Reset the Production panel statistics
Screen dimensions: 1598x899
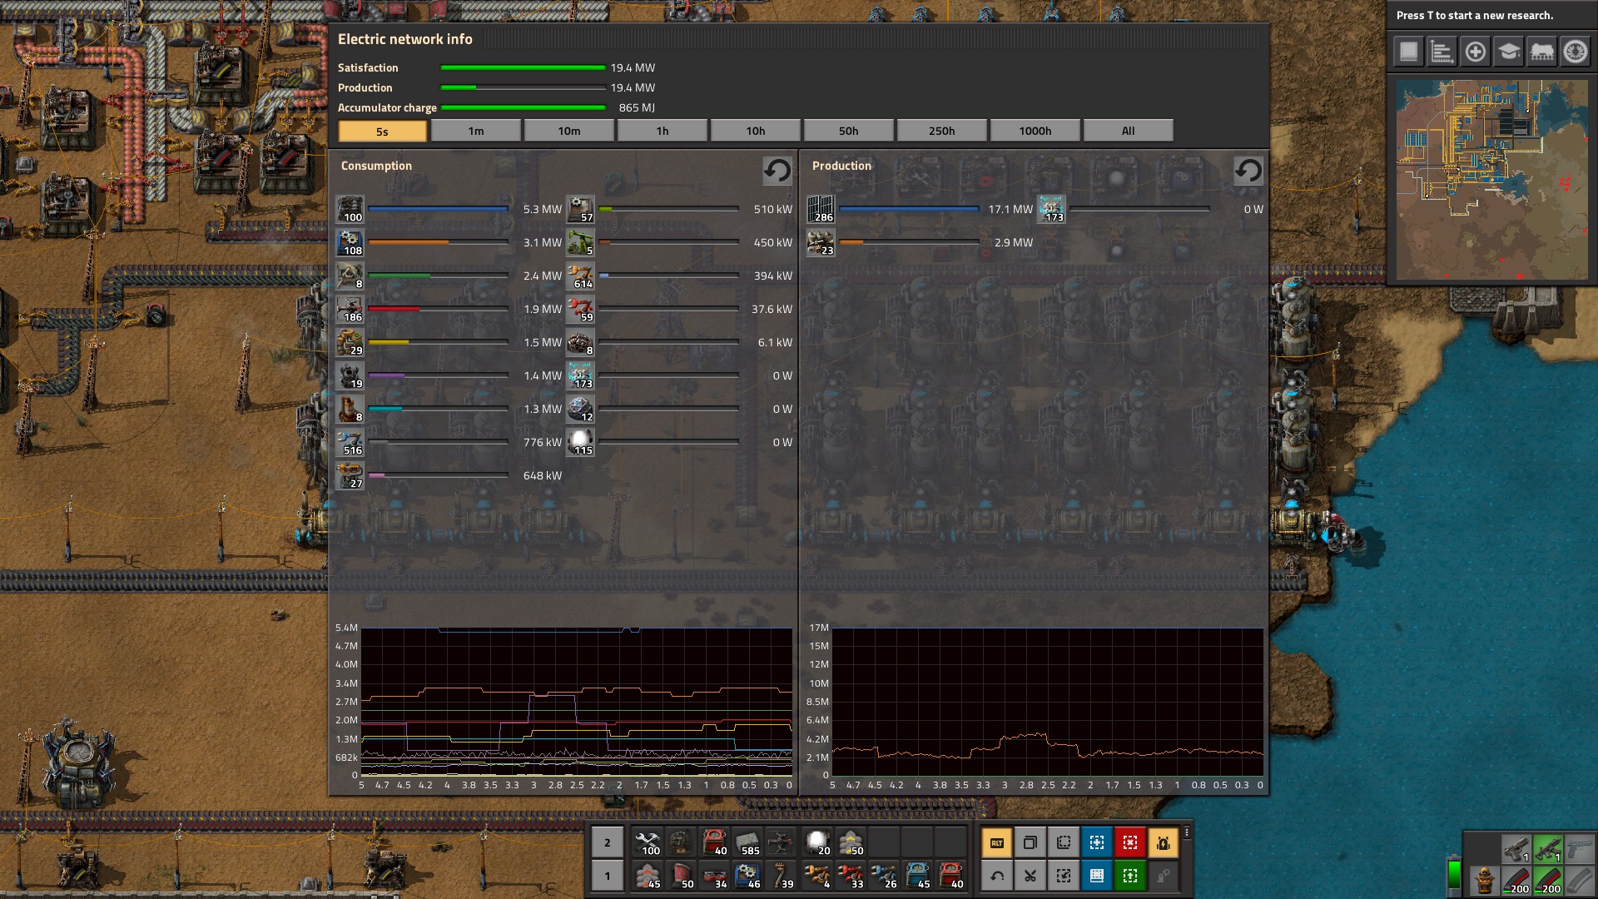[x=1248, y=171]
